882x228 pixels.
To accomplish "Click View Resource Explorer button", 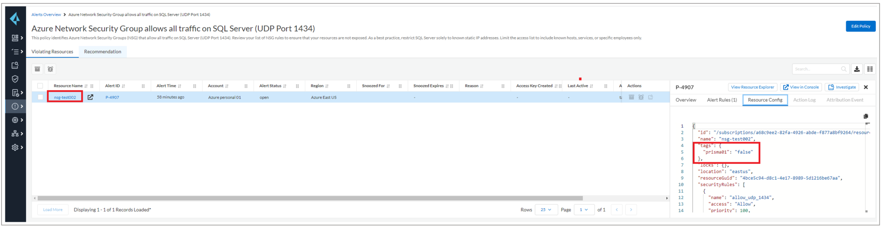I will pos(752,87).
